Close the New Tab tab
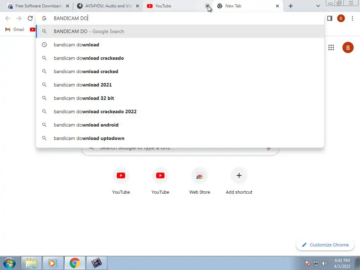 [277, 6]
